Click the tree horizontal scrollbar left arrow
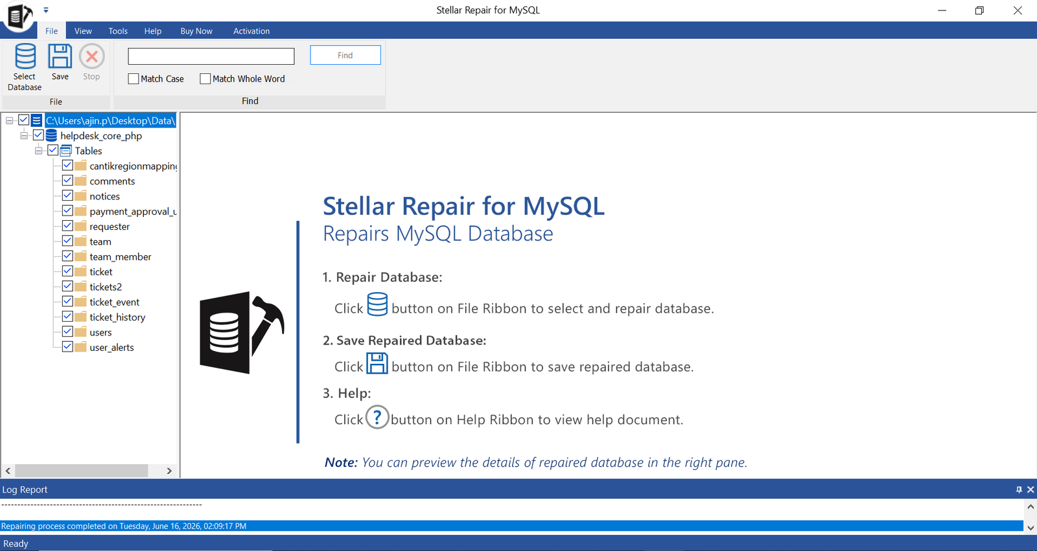This screenshot has height=551, width=1037. [8, 471]
